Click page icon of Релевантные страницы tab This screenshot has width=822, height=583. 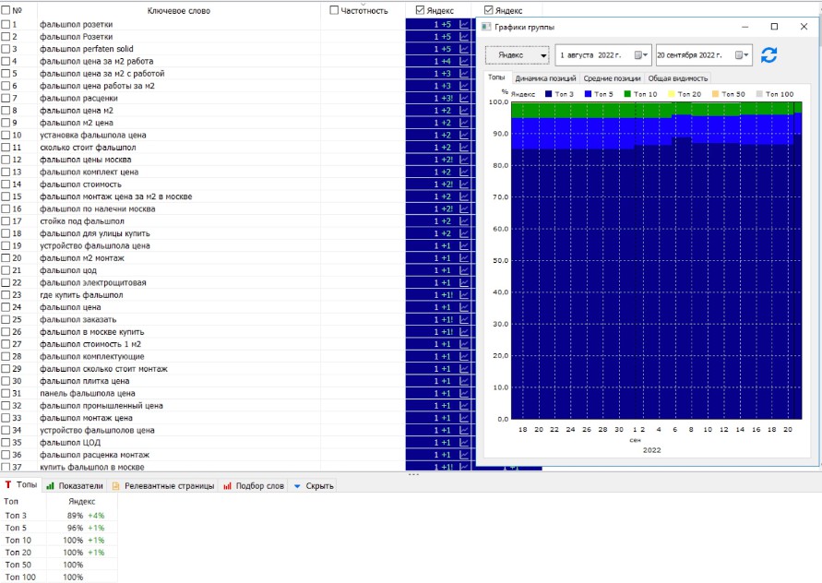(116, 486)
